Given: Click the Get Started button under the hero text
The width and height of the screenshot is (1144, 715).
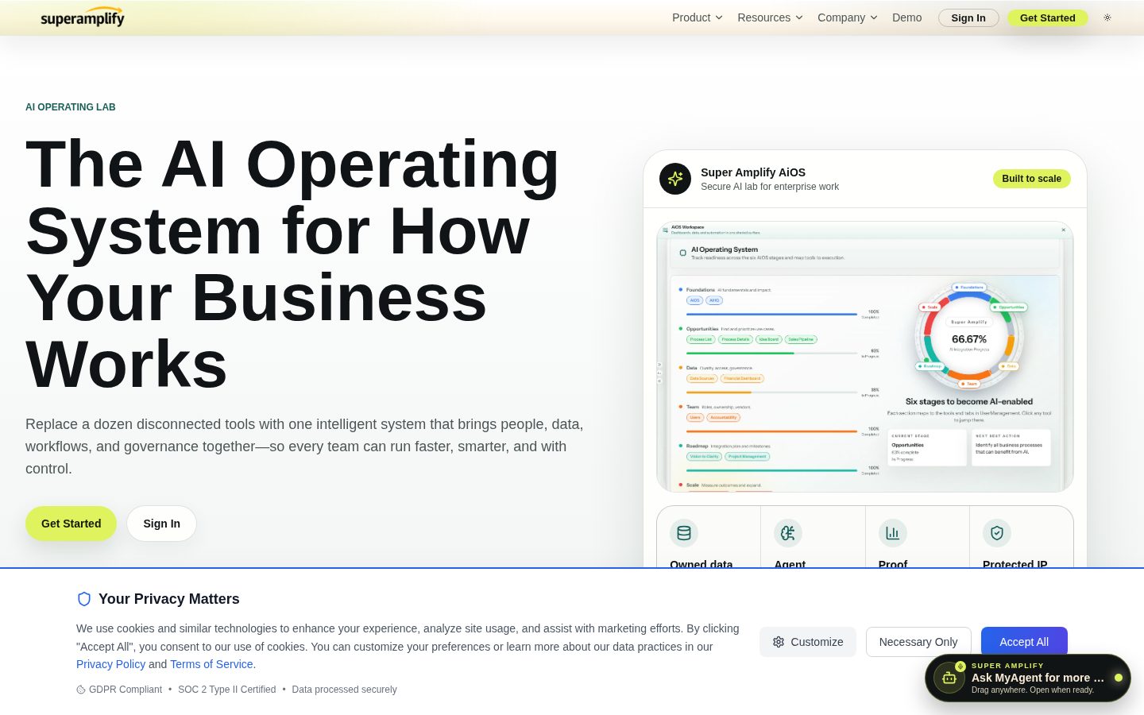Looking at the screenshot, I should pyautogui.click(x=71, y=524).
